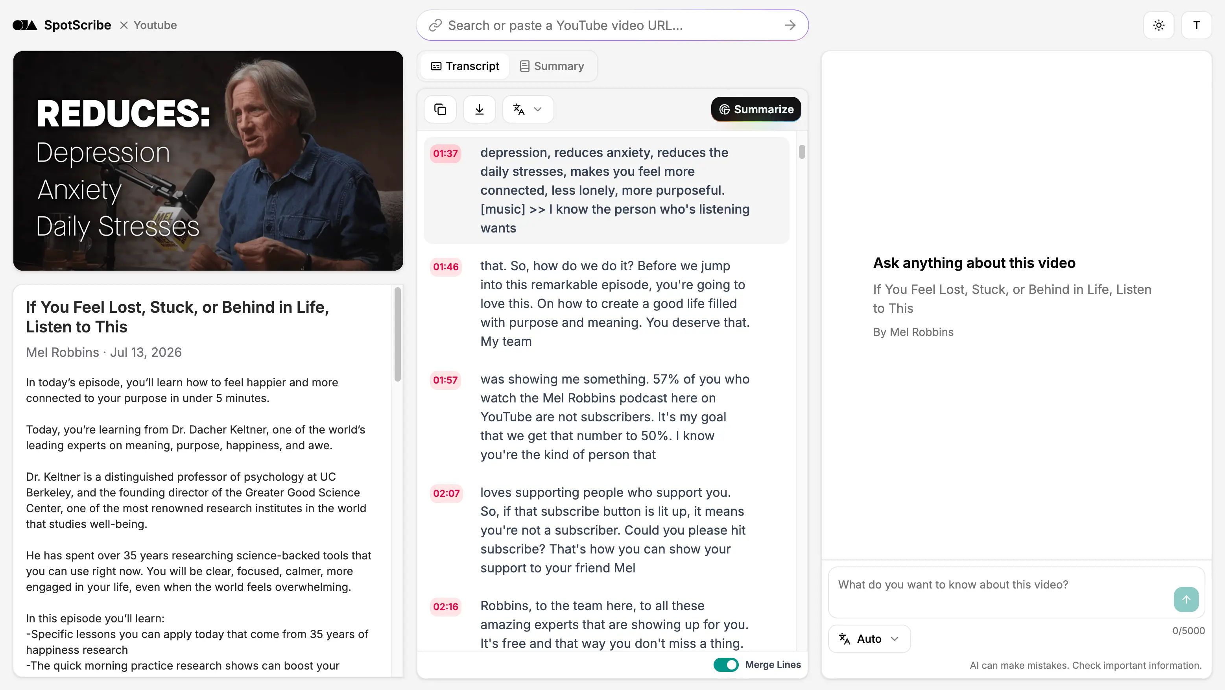Screen dimensions: 1225x690
Task: Download the transcript
Action: (480, 109)
